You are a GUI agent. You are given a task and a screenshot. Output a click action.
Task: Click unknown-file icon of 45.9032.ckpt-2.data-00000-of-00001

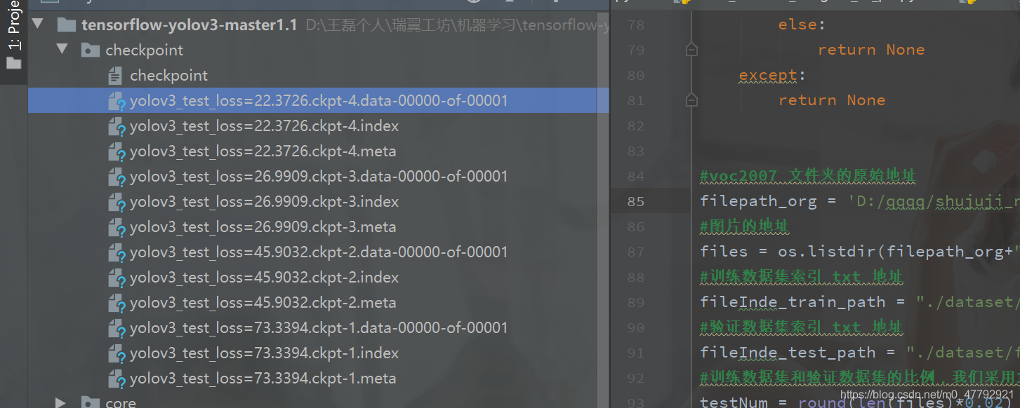click(x=117, y=253)
